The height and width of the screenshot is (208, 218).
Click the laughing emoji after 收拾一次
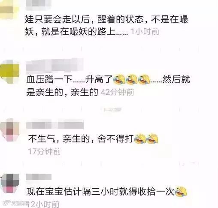click(181, 192)
